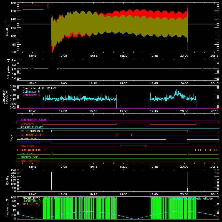Click the 'SC_IN_SUNLIGHT' flag label
This screenshot has width=222, height=222.
coord(32,131)
